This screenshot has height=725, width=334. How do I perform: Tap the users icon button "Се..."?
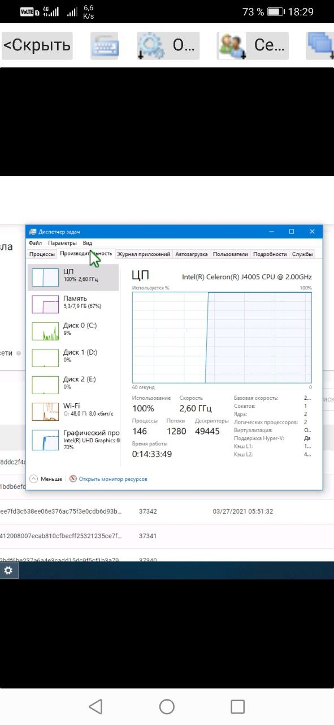click(x=253, y=46)
